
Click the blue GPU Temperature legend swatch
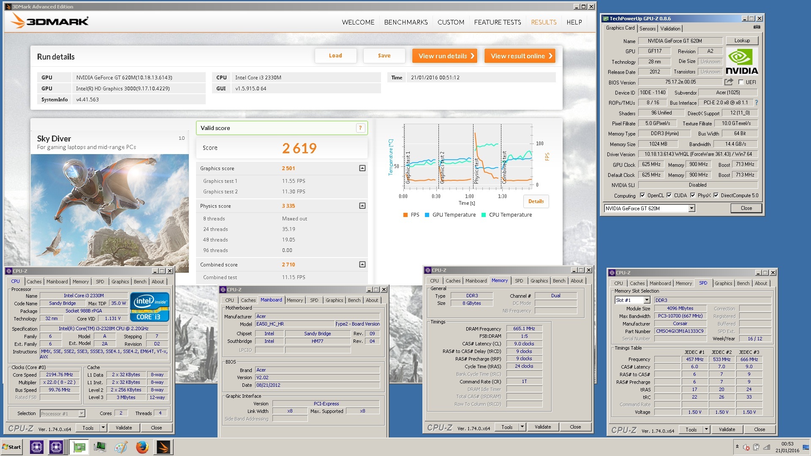coord(427,215)
